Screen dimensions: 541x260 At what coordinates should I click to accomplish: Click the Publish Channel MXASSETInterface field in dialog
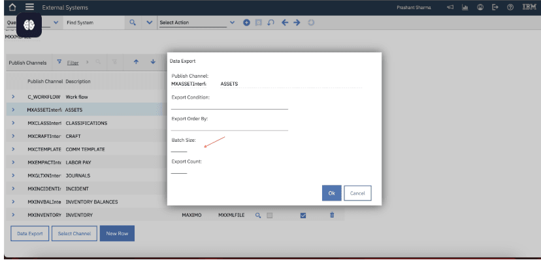189,84
